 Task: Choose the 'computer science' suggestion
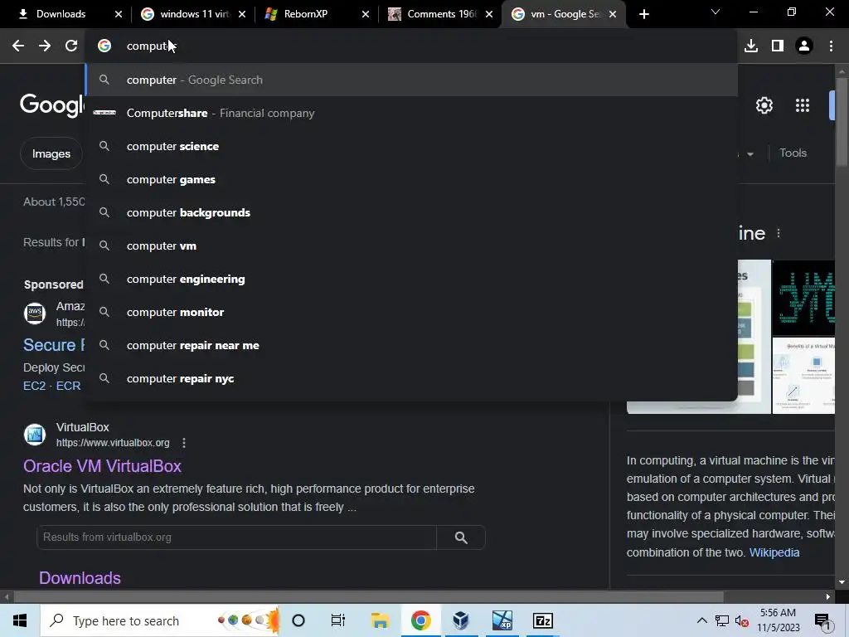[x=411, y=146]
